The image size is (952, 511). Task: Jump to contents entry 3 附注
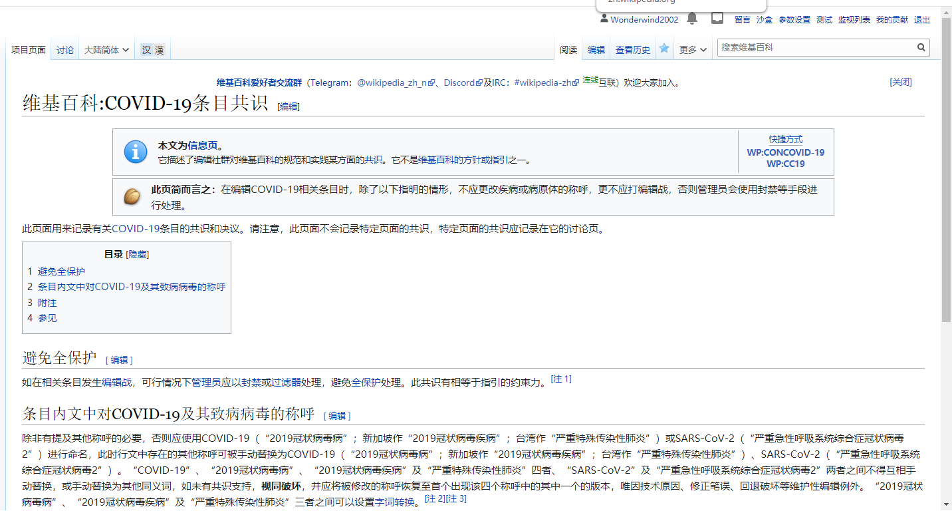(x=47, y=303)
